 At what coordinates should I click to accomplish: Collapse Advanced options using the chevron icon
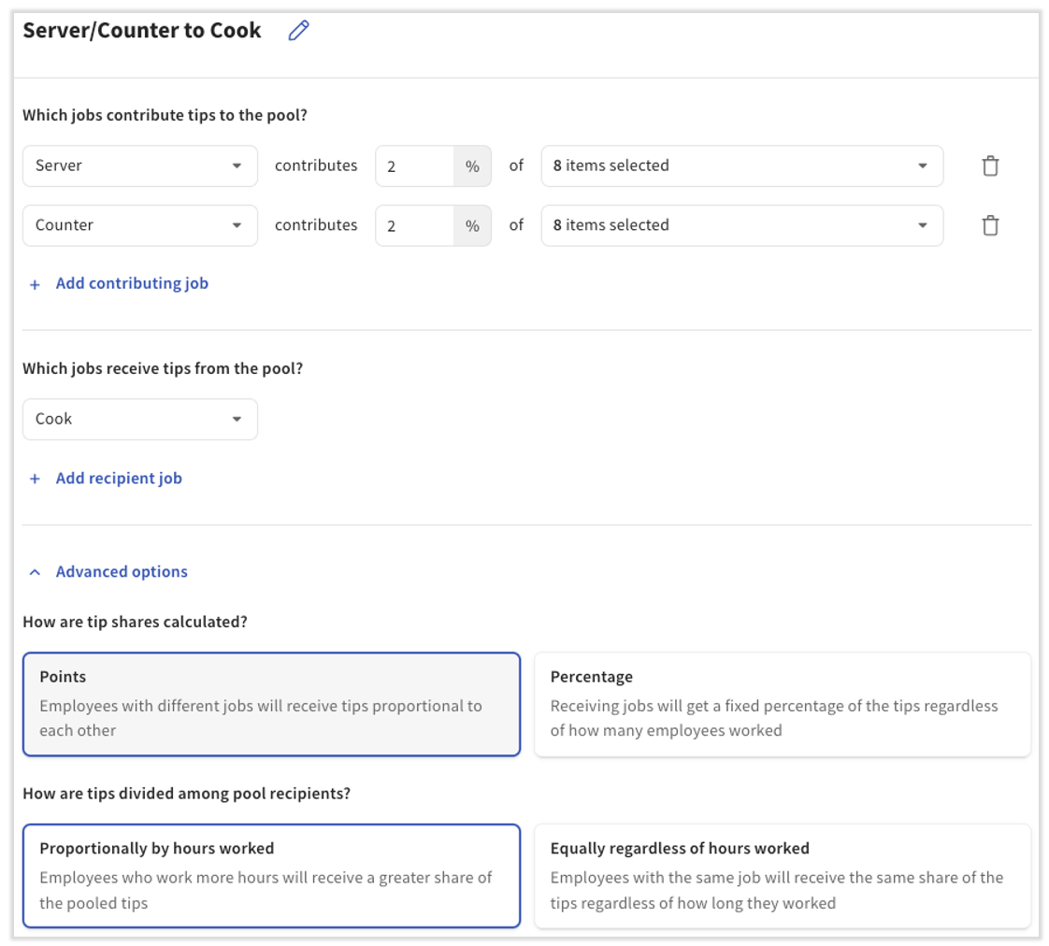coord(35,572)
